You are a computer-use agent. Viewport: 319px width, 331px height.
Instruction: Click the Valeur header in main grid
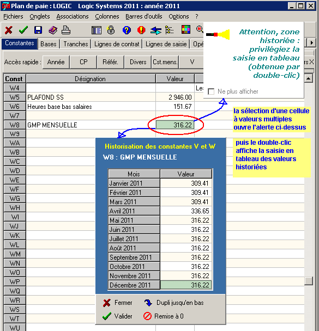pyautogui.click(x=175, y=79)
